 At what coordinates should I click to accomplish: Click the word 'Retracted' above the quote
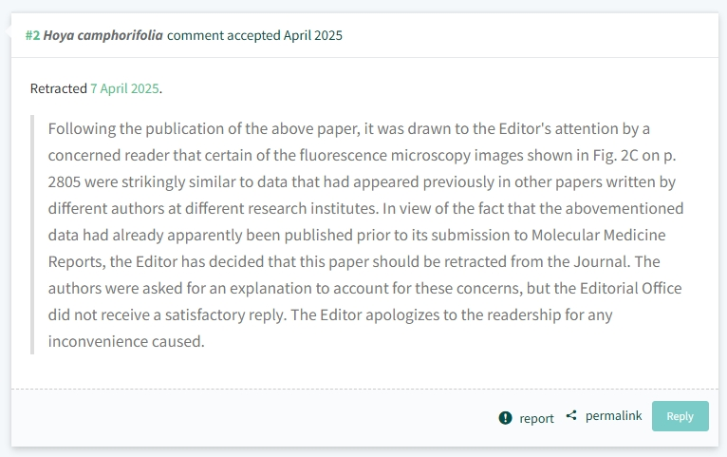[x=59, y=88]
